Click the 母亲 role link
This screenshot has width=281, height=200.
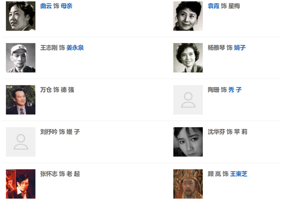click(x=67, y=6)
